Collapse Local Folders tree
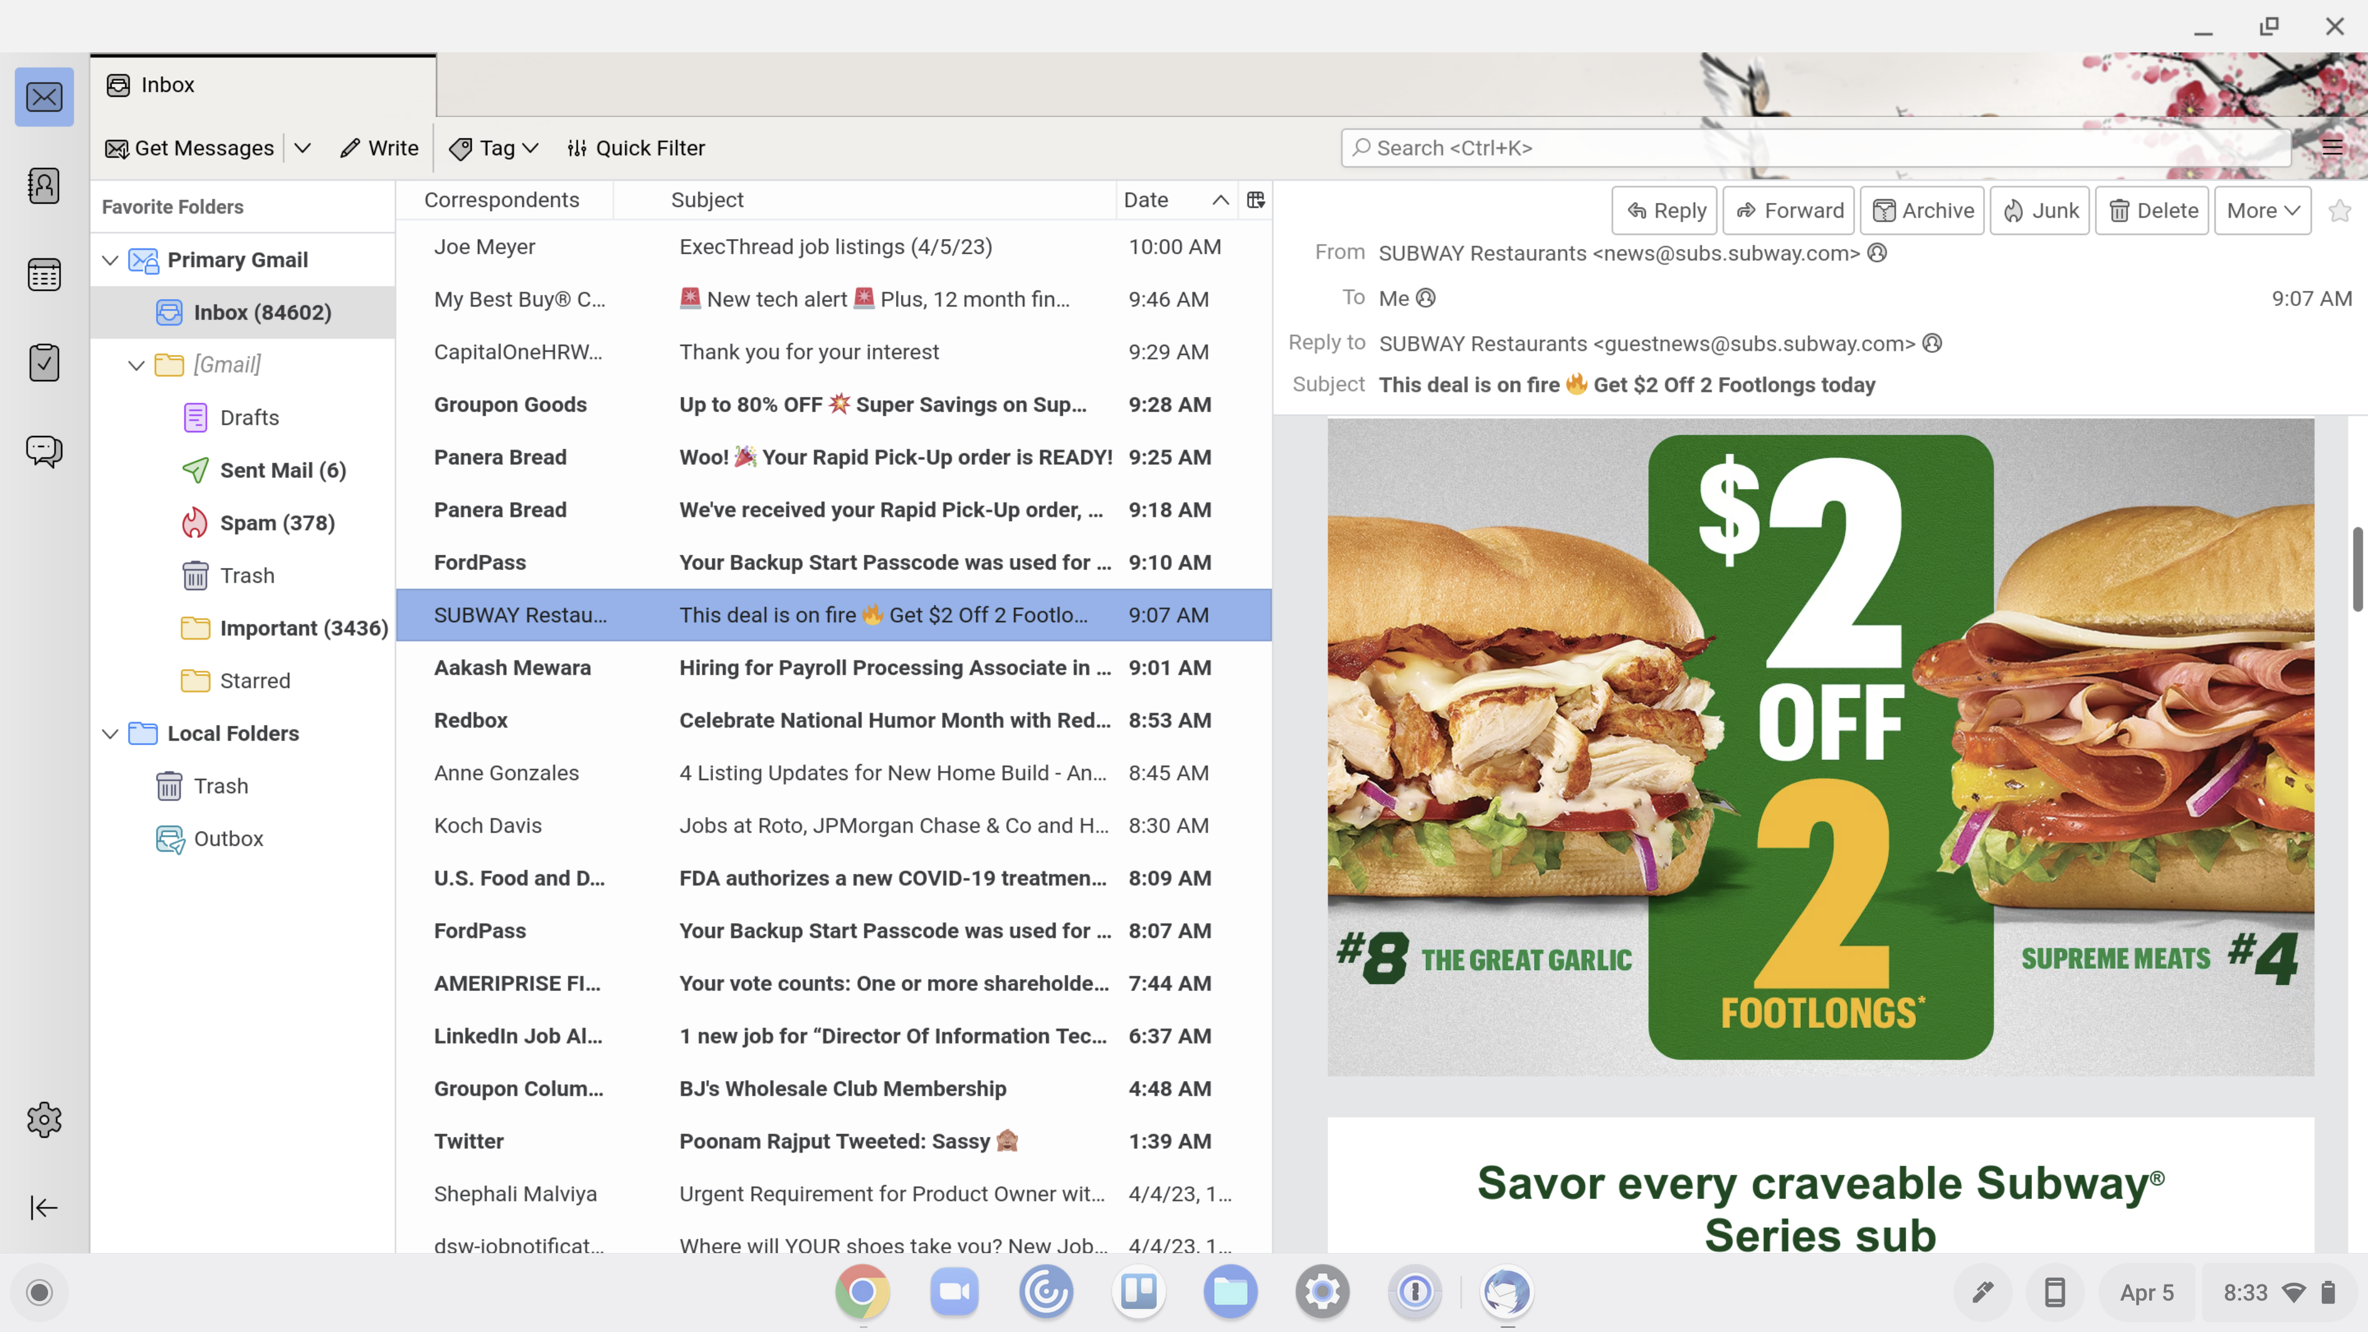 [x=110, y=734]
